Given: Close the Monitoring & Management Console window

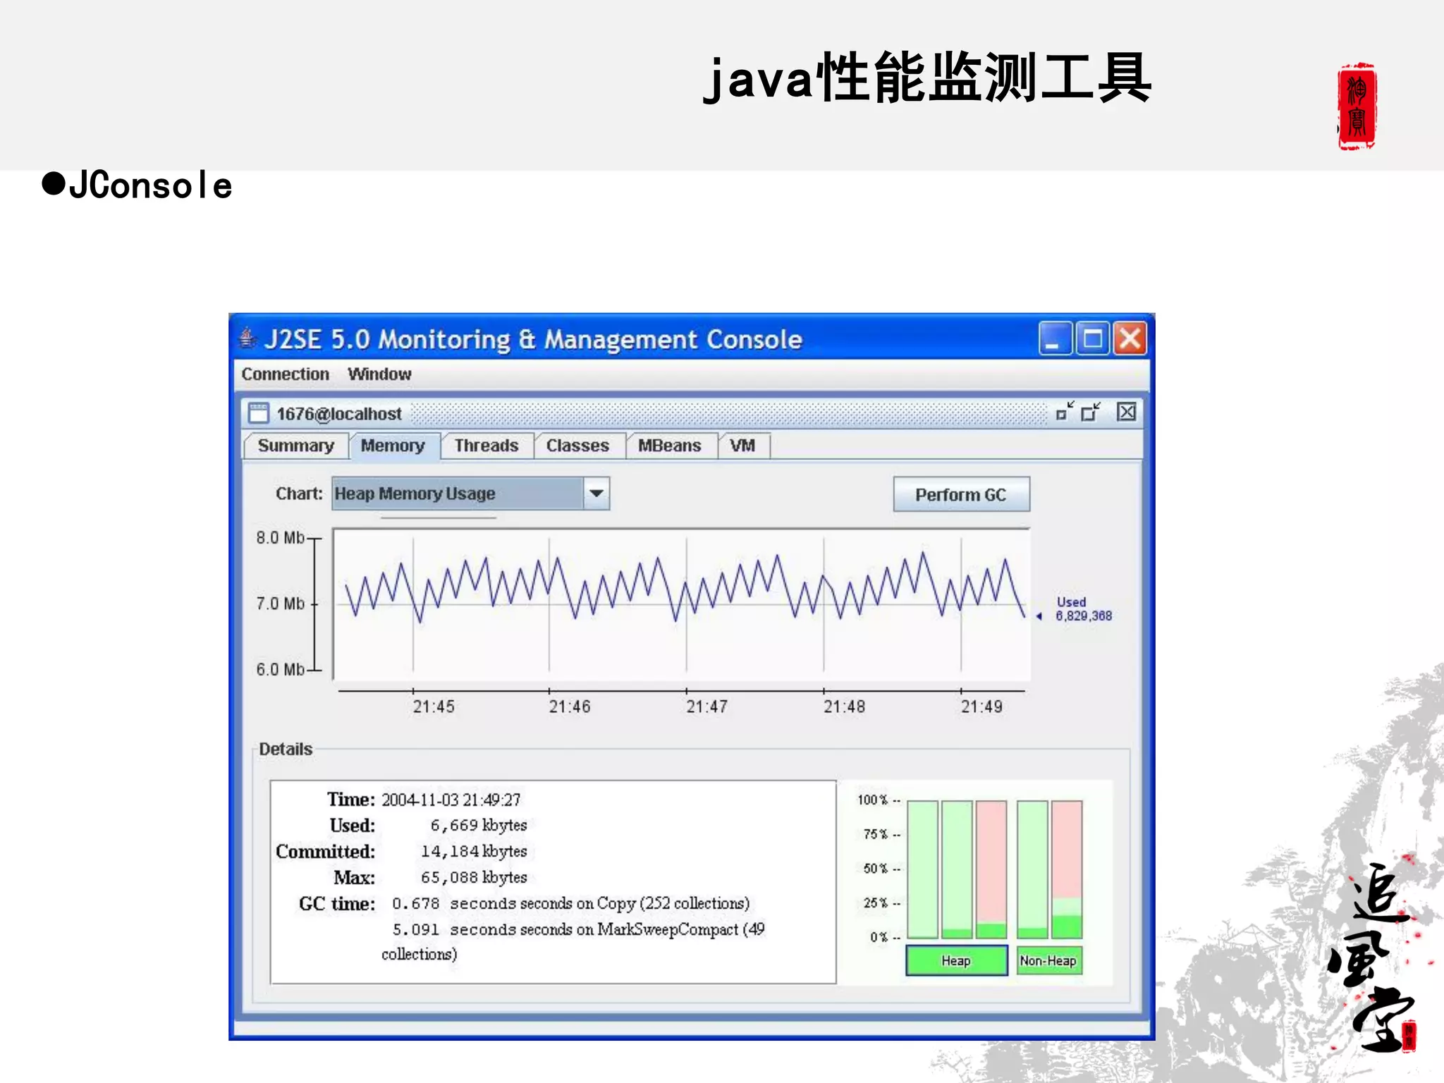Looking at the screenshot, I should 1130,339.
